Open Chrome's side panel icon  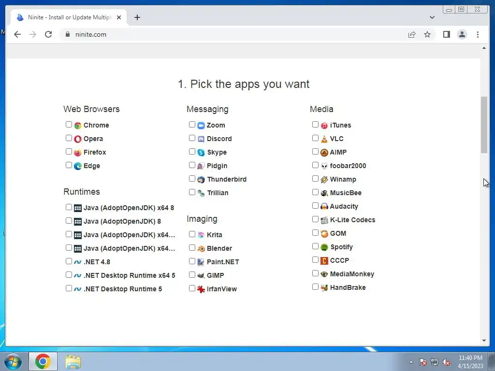446,34
